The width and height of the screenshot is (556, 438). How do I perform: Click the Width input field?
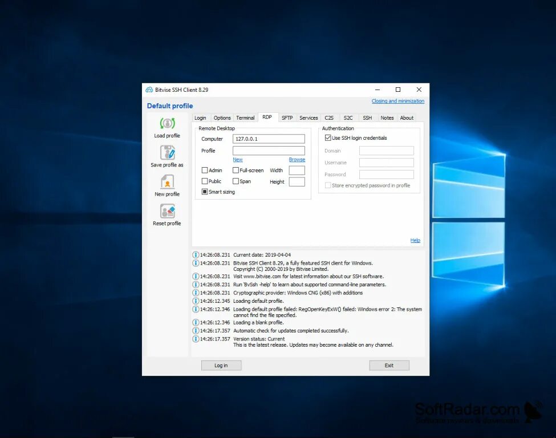[297, 170]
